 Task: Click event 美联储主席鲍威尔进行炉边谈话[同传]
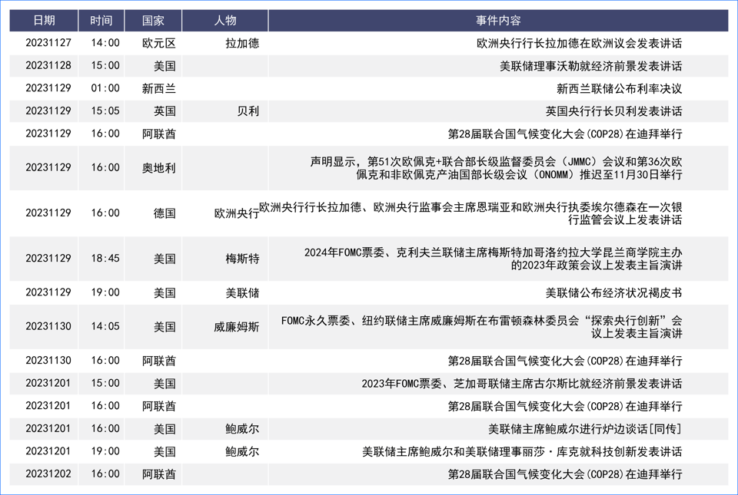pyautogui.click(x=585, y=429)
